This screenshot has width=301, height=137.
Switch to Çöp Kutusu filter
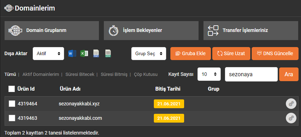coord(146,74)
